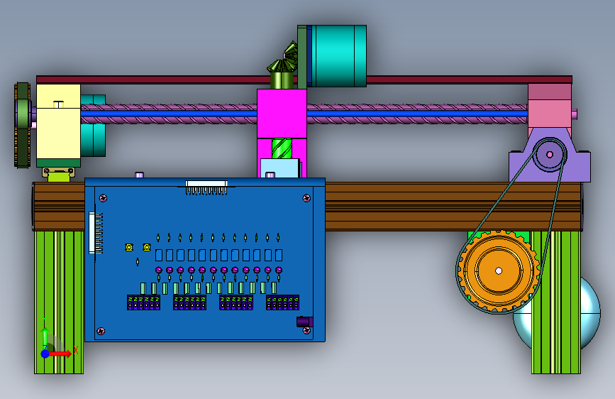This screenshot has height=399, width=615.
Task: Select the small purple pulley on pillow block
Action: 550,154
